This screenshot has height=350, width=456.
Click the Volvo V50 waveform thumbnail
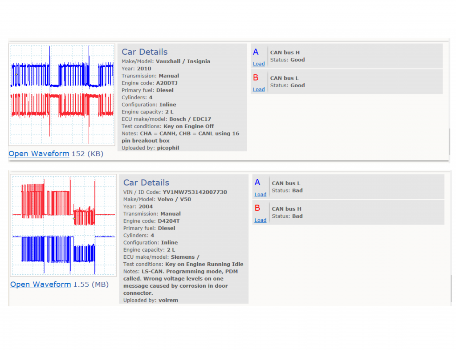[63, 225]
